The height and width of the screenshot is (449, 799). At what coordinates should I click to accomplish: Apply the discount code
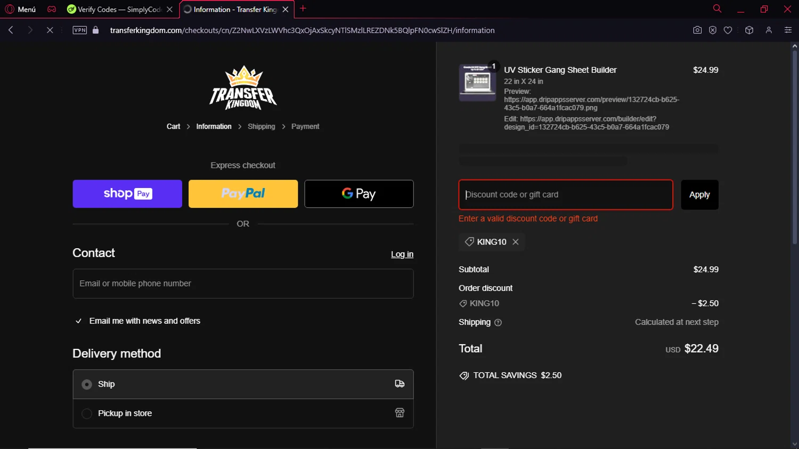pos(699,194)
